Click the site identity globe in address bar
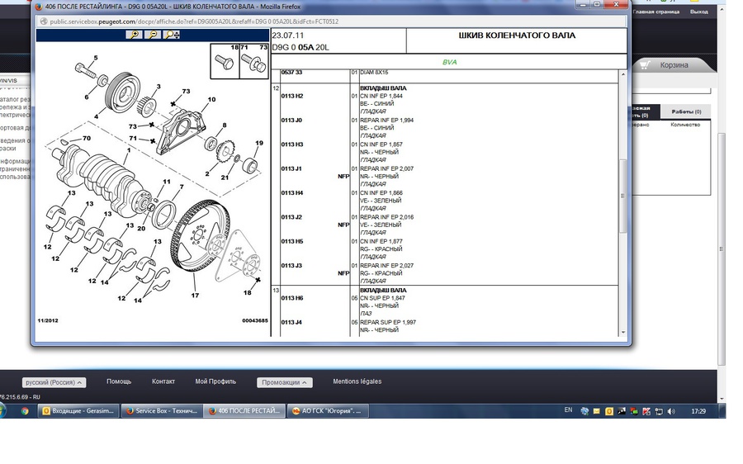The height and width of the screenshot is (464, 743). point(44,21)
